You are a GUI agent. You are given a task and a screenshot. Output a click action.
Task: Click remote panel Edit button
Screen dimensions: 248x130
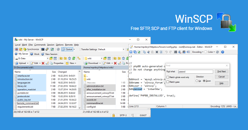[x=106, y=63]
